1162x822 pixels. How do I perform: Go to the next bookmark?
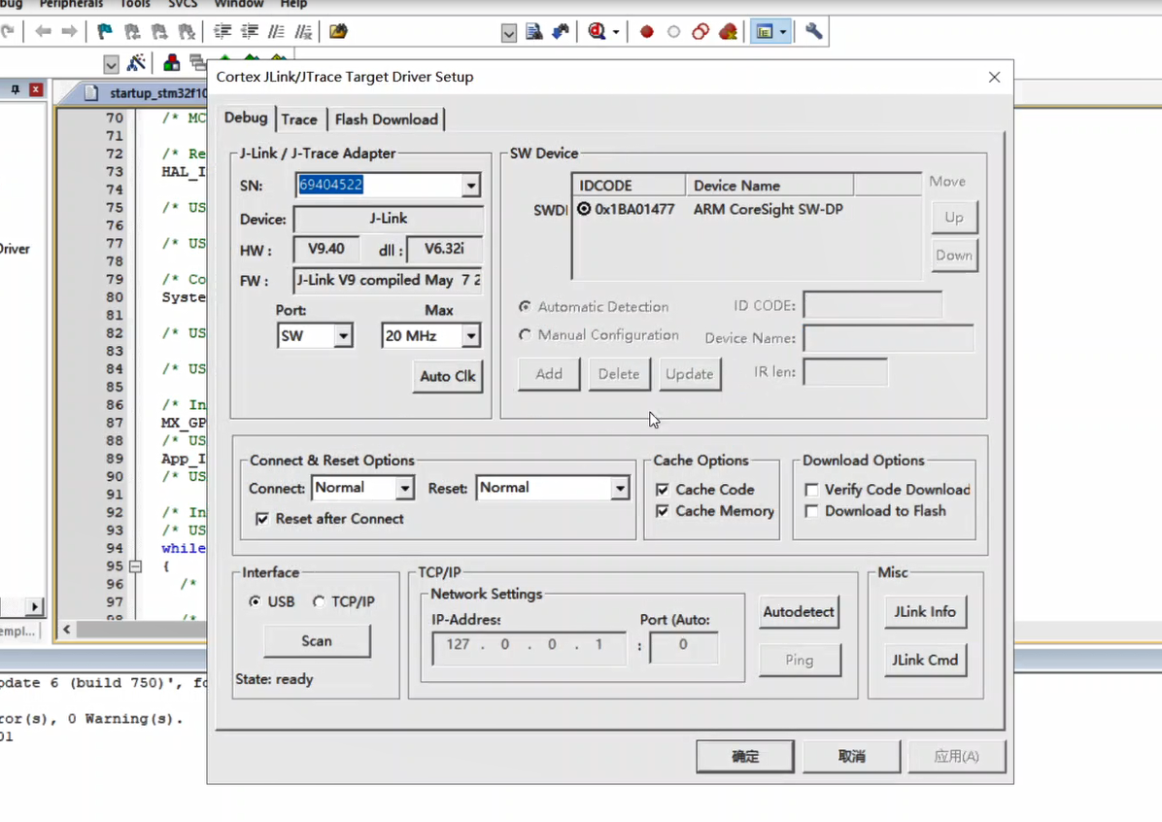159,31
